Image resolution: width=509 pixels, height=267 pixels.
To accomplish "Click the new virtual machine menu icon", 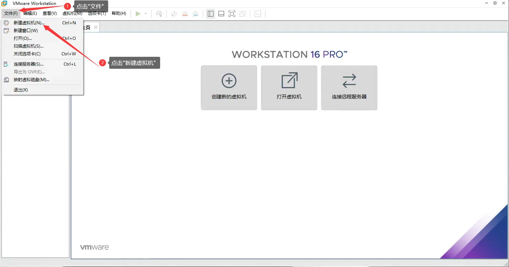I will pyautogui.click(x=6, y=23).
